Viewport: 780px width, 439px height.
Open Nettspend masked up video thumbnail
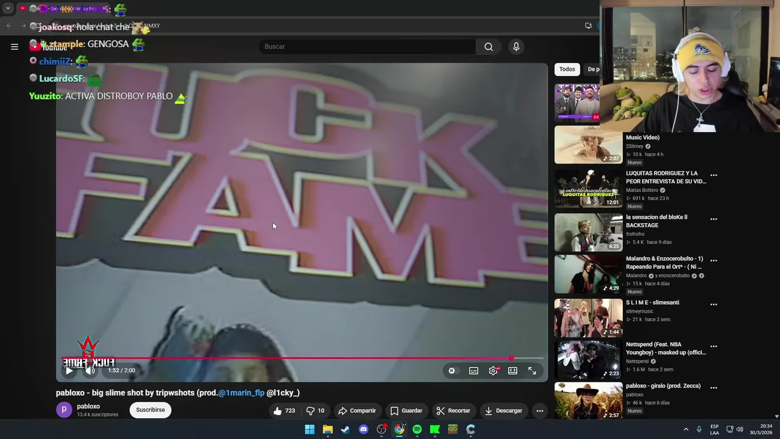click(x=588, y=359)
